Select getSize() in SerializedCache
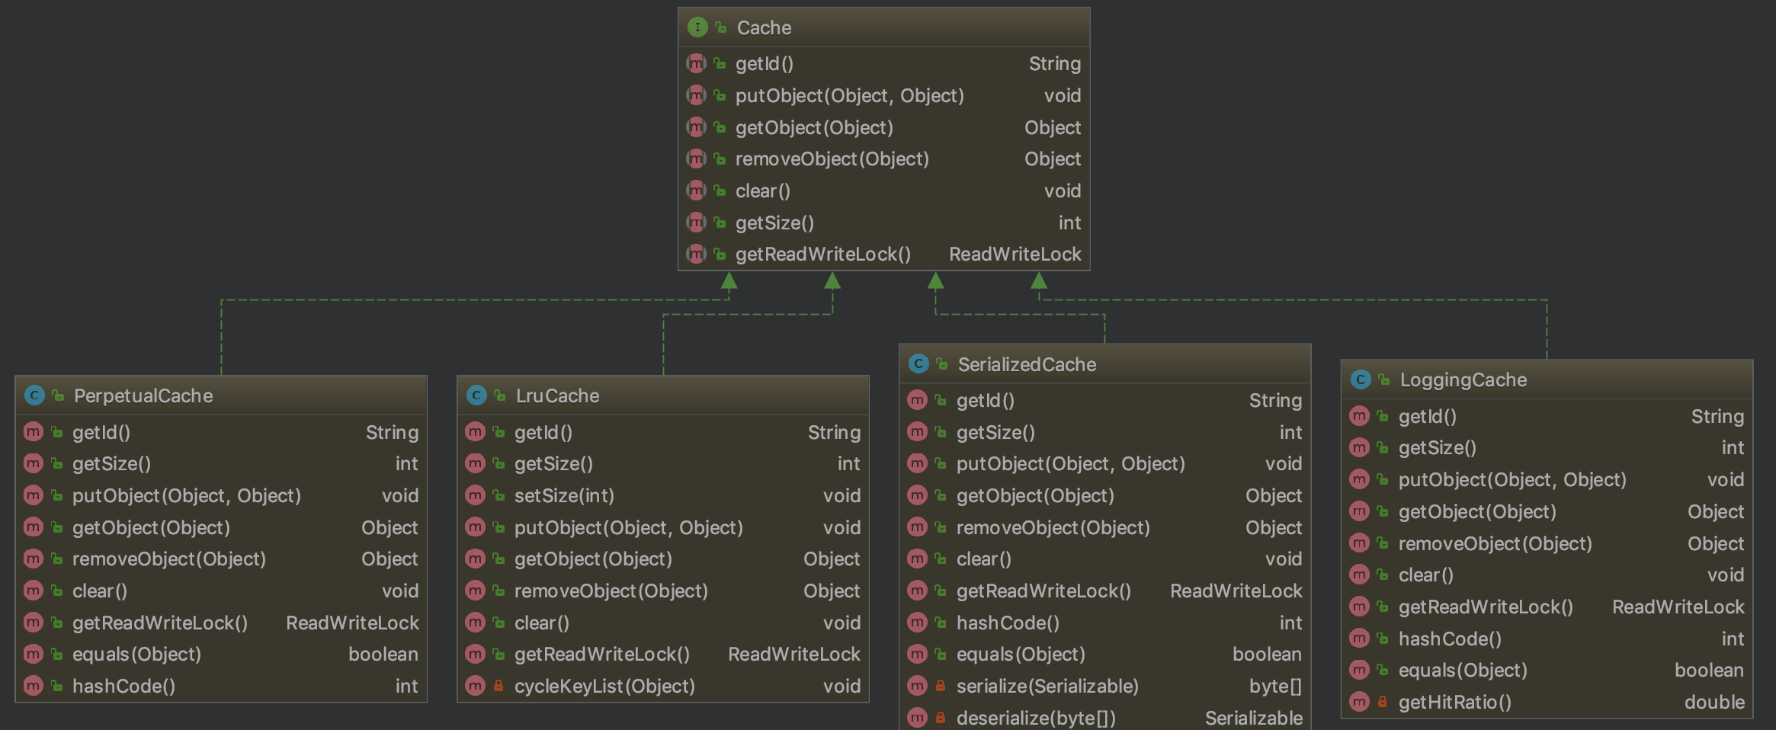The width and height of the screenshot is (1776, 730). click(995, 432)
